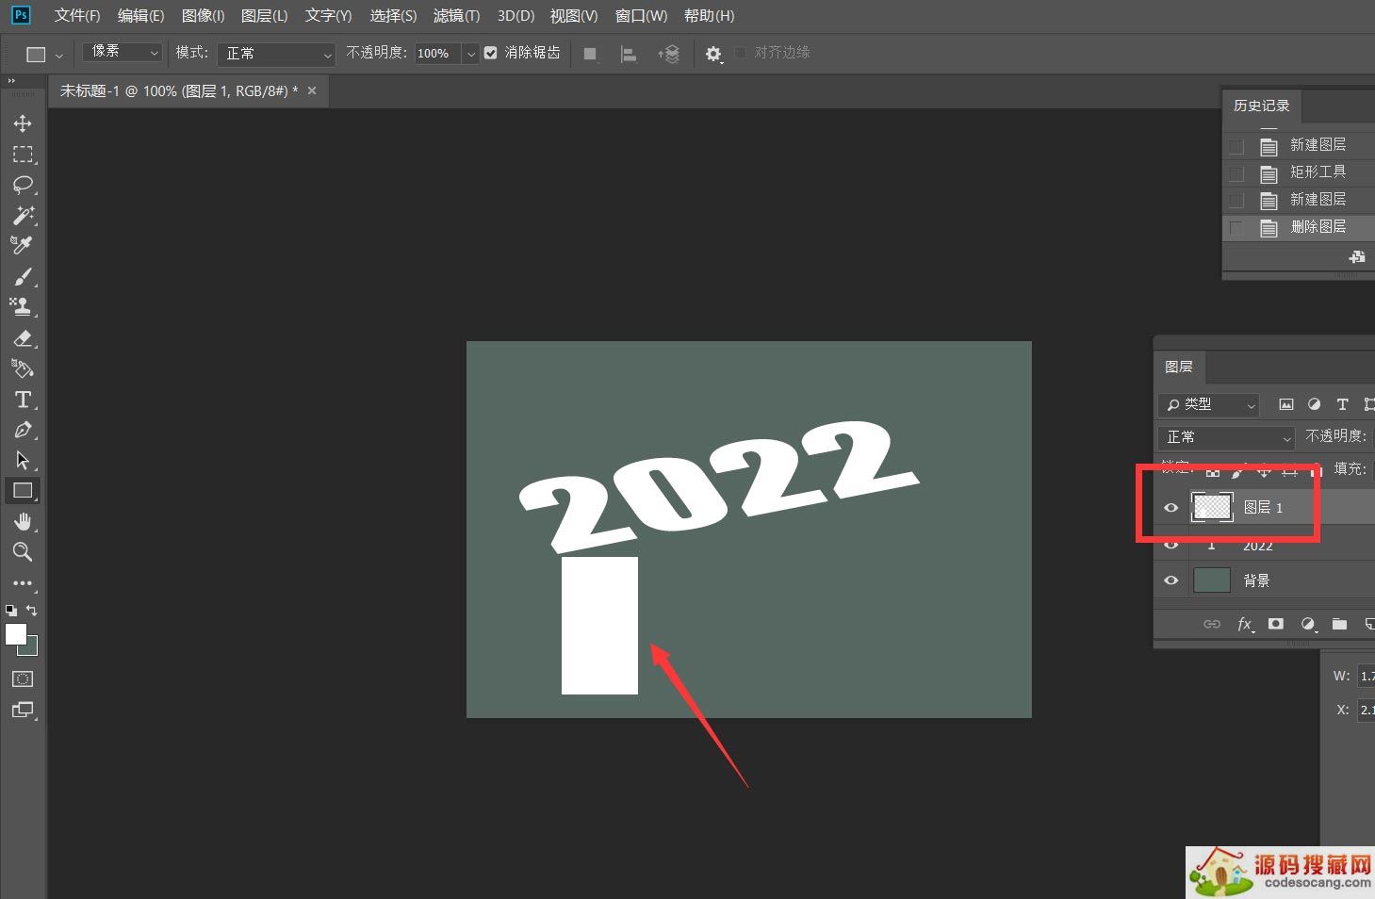1375x899 pixels.
Task: Open the 窗口(W) menu
Action: 641,16
